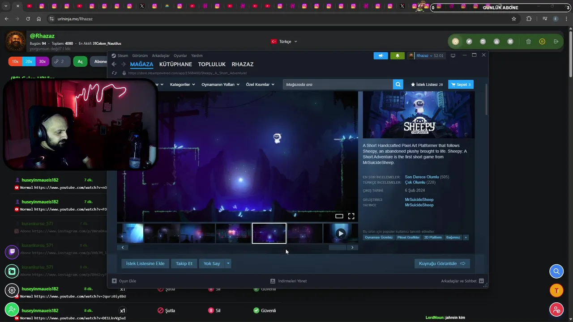Open İndirmeleri Yönet downloads
Screen dimensions: 573x322
288,281
